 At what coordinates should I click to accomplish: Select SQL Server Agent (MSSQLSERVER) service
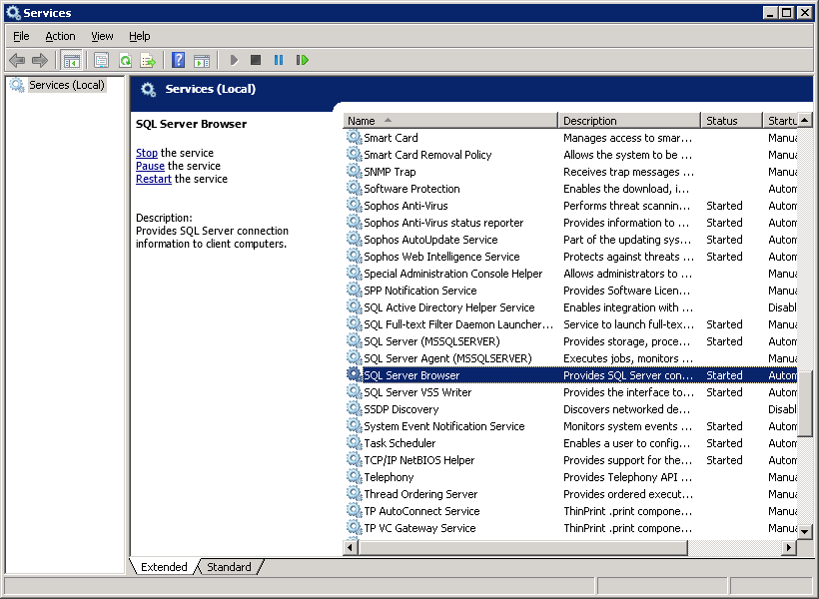pos(570,358)
